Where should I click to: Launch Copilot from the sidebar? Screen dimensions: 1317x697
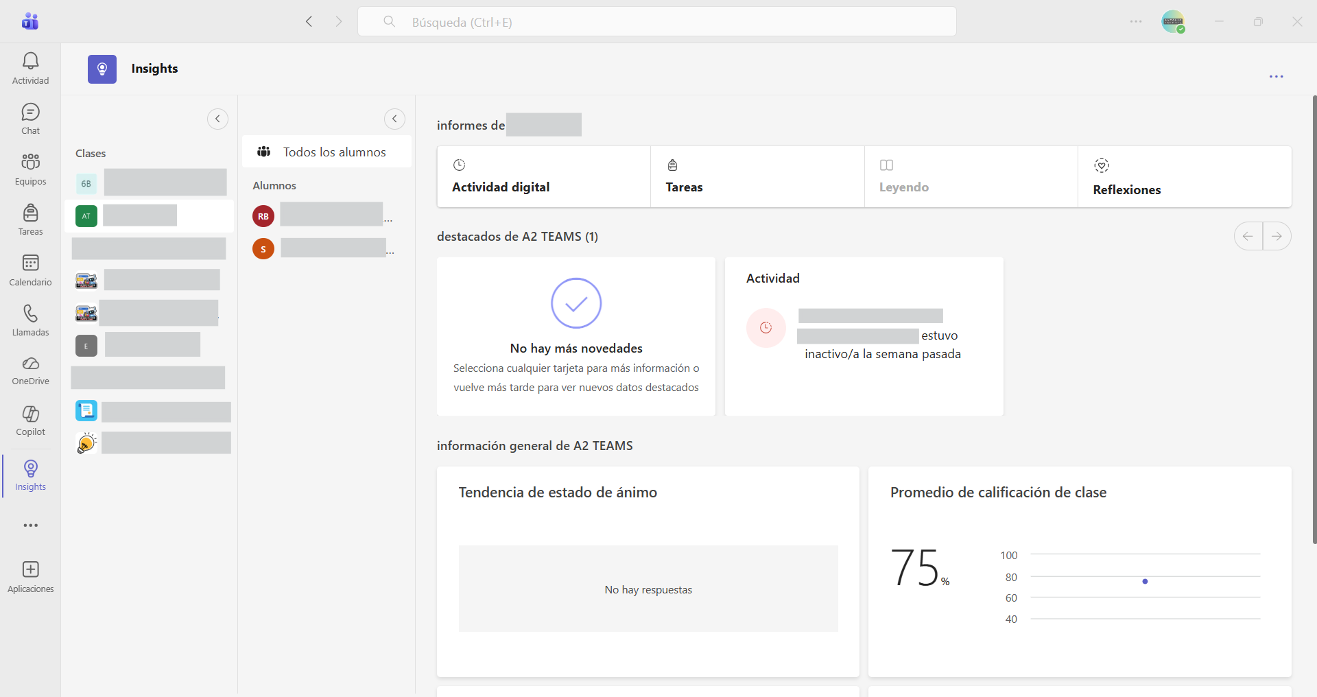tap(30, 421)
